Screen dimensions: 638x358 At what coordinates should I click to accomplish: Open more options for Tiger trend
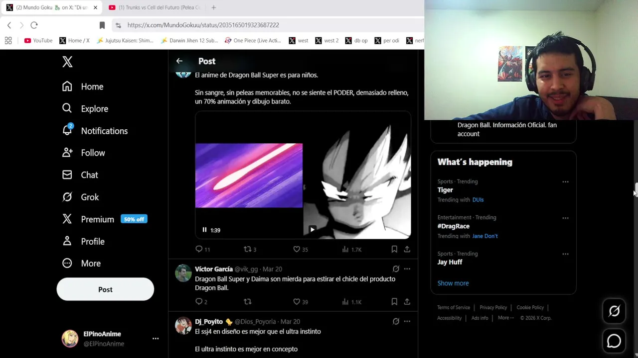pyautogui.click(x=565, y=182)
